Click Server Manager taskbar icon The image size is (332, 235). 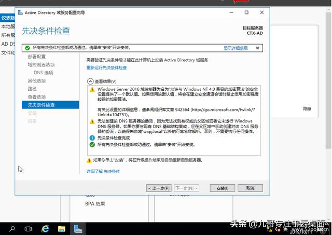click(x=78, y=229)
